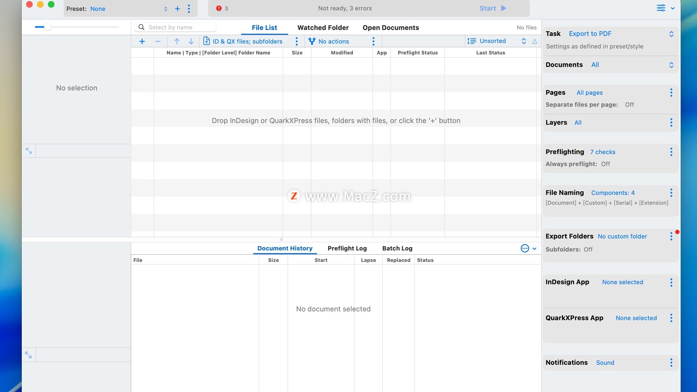This screenshot has height=392, width=697.
Task: Click the red error indicator icon
Action: (x=219, y=8)
